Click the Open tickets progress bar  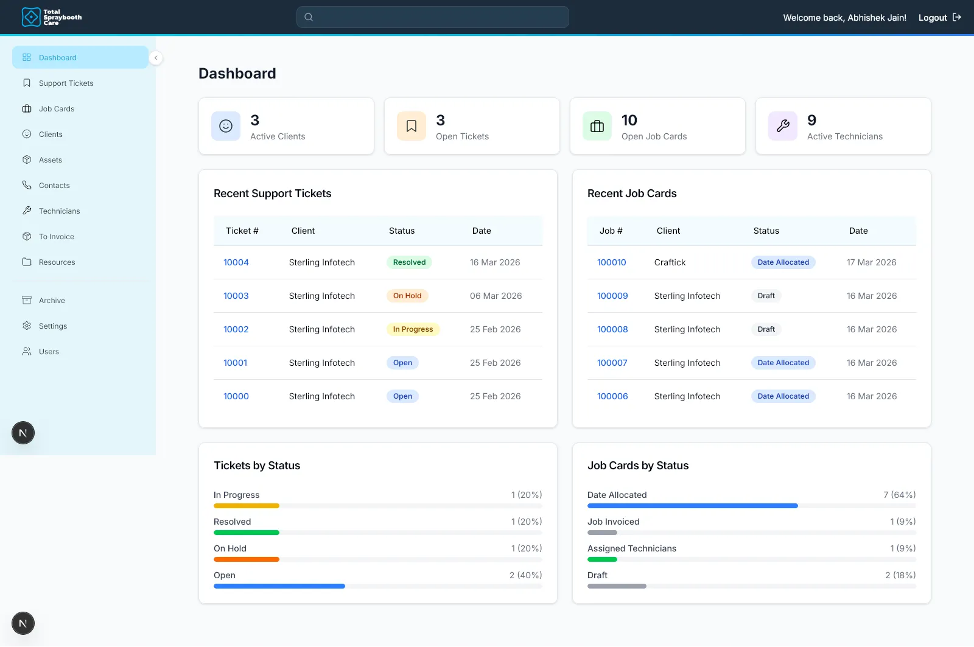click(x=279, y=586)
